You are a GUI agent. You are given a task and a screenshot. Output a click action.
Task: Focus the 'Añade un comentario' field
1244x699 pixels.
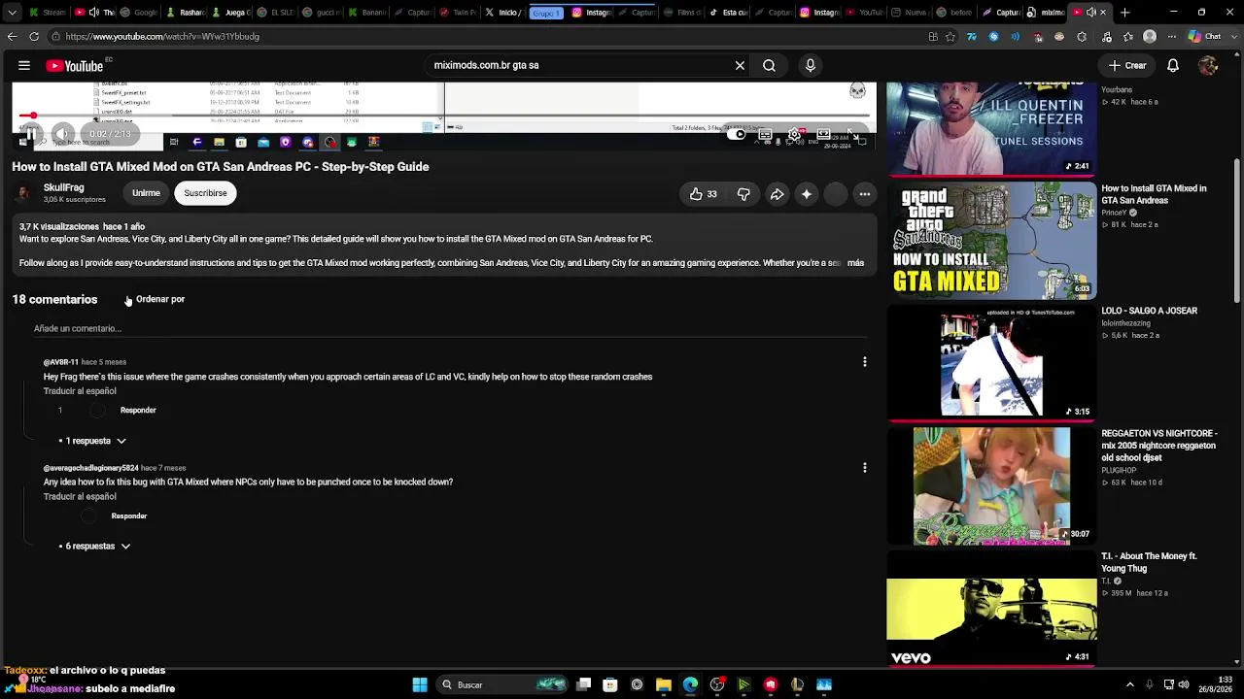(x=449, y=329)
